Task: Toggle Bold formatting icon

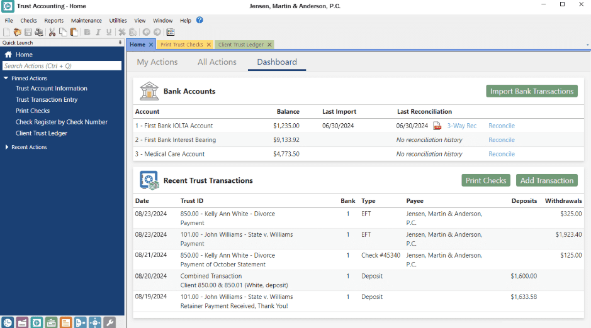Action: click(x=87, y=32)
